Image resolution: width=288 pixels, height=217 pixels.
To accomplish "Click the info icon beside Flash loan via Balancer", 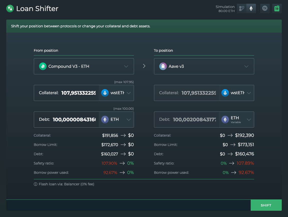I will coord(36,184).
